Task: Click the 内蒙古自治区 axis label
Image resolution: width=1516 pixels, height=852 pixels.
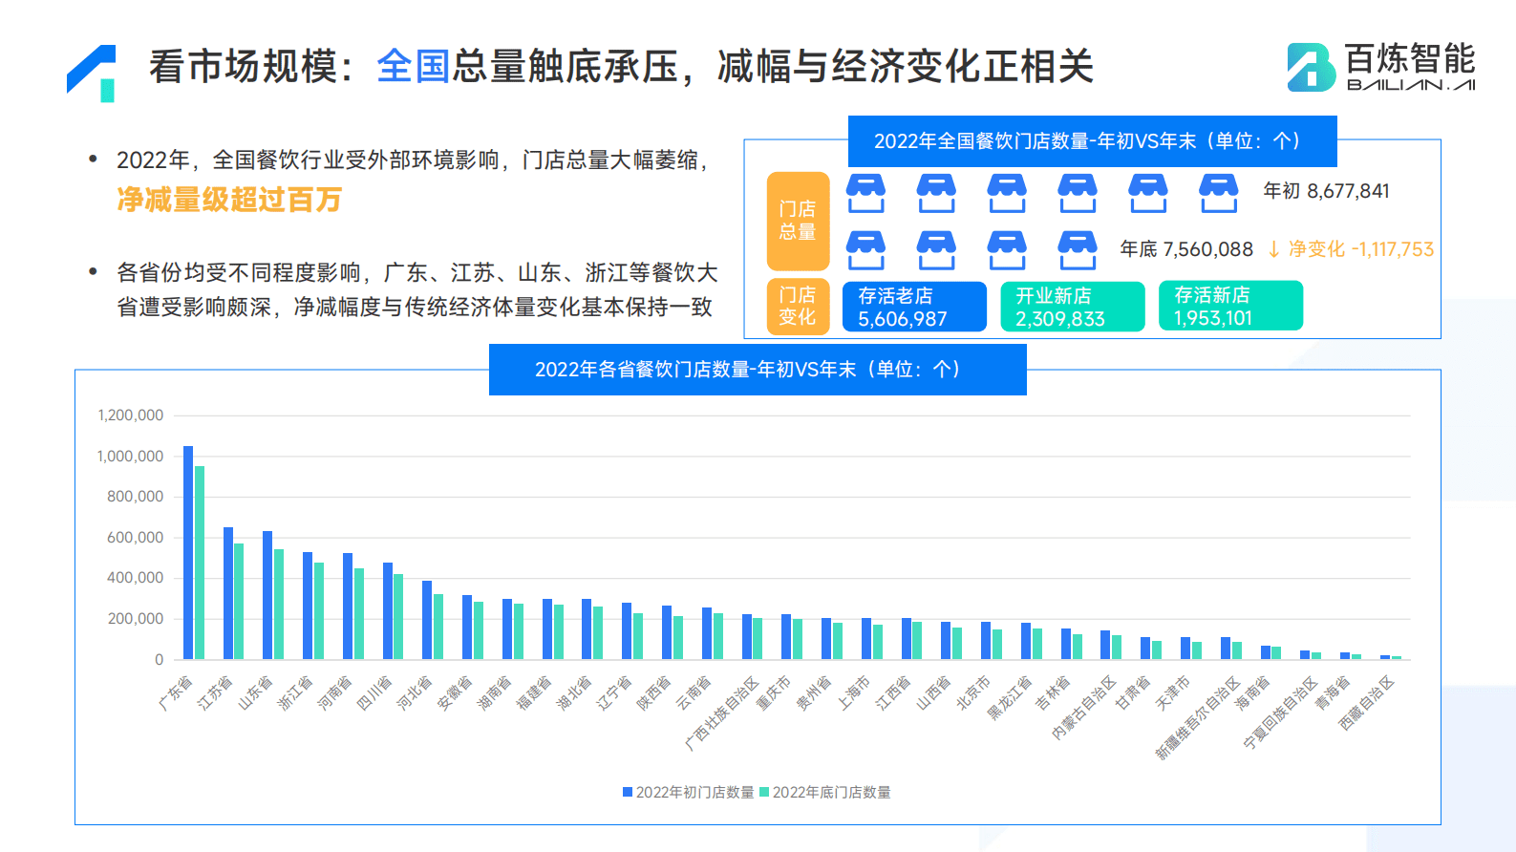Action: pos(1084,708)
